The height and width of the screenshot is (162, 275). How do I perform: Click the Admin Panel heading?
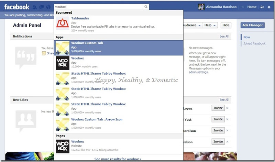(27, 25)
